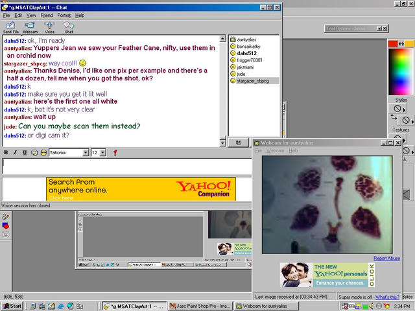This screenshot has height=311, width=415.
Task: Open foreground Styles flyout button
Action: tap(397, 108)
